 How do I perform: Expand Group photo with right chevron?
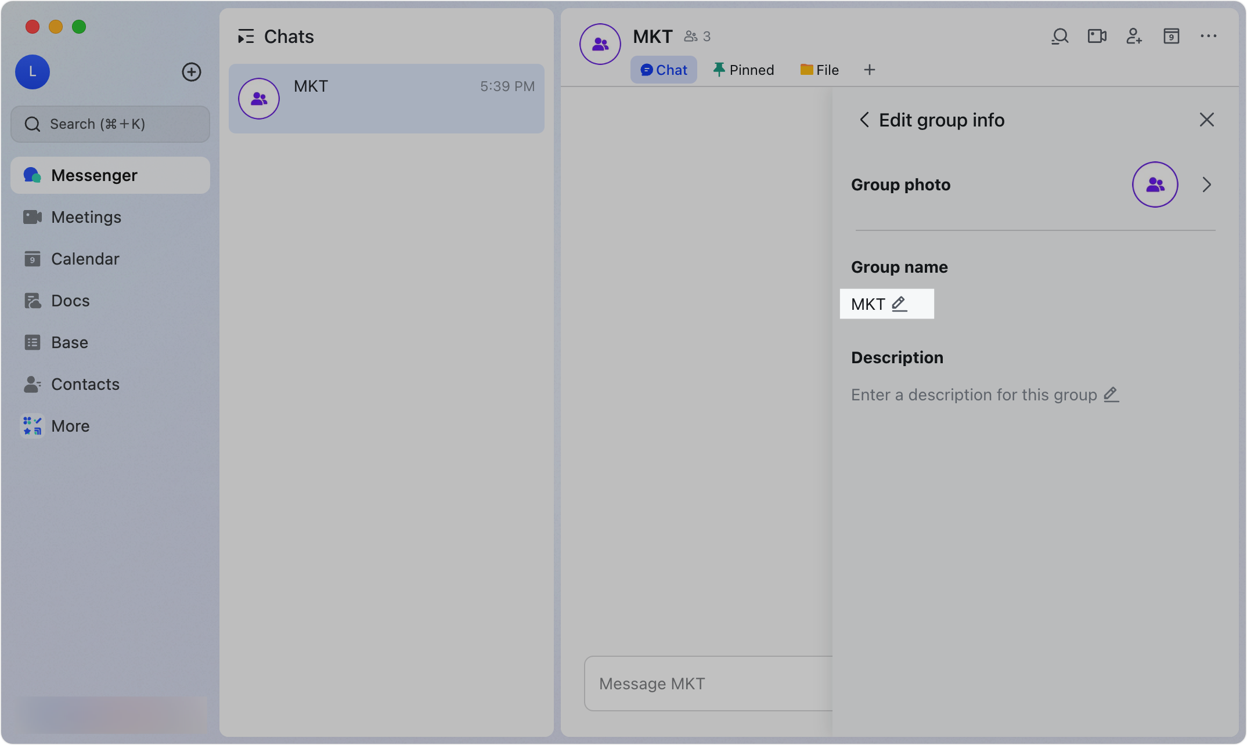[x=1206, y=185]
